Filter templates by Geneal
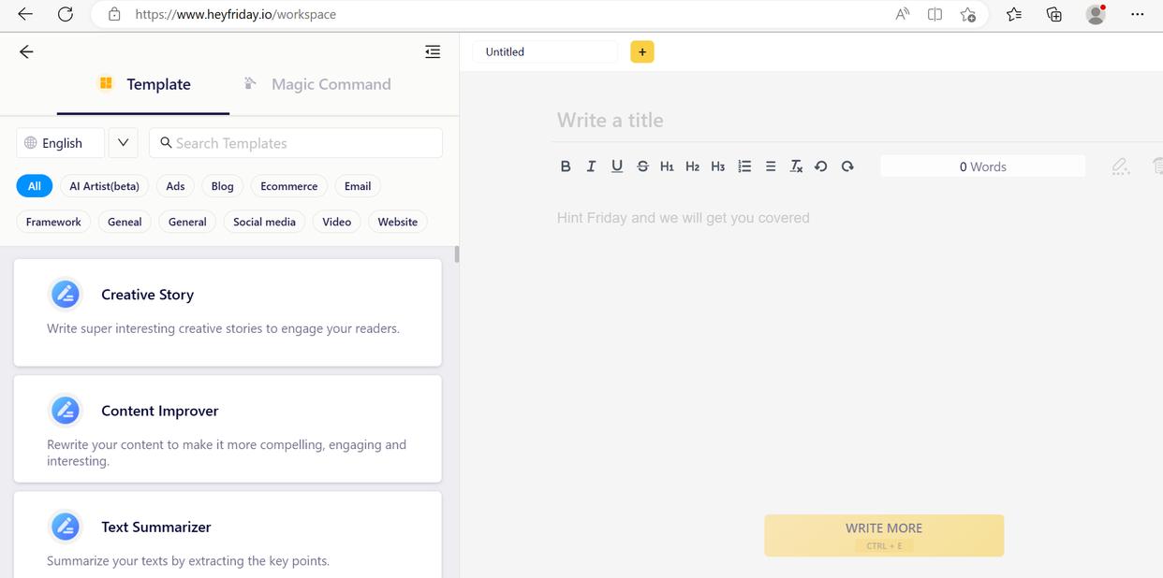 (125, 222)
